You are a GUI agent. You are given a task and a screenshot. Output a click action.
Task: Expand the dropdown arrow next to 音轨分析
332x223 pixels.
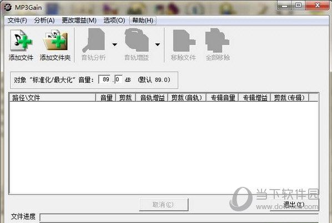point(114,44)
